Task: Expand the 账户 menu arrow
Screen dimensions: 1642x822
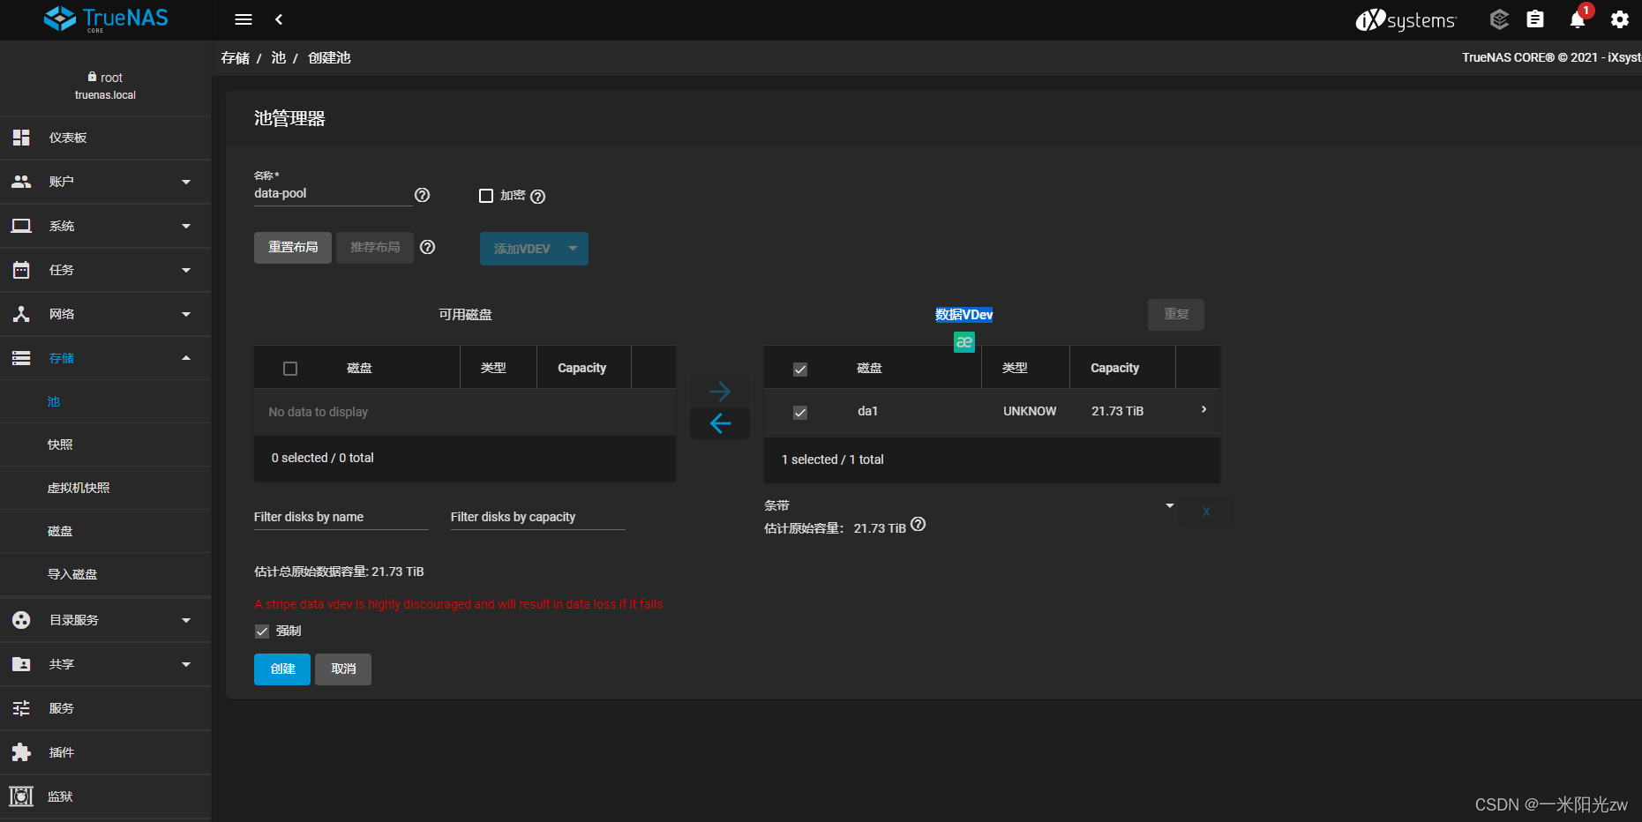Action: (186, 182)
